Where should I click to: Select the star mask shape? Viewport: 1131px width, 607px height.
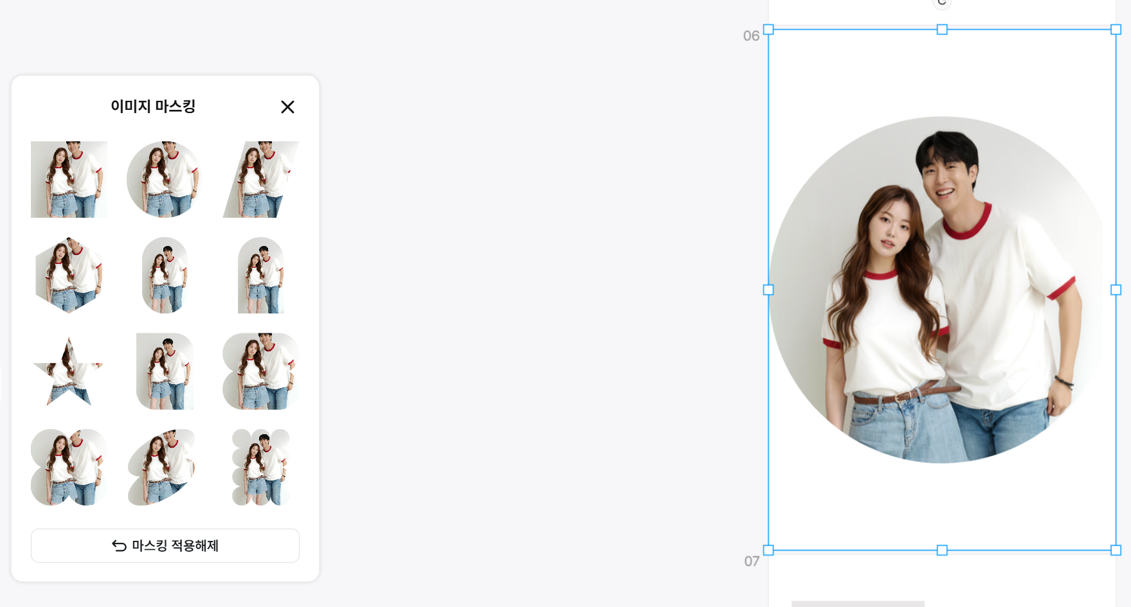click(x=69, y=371)
